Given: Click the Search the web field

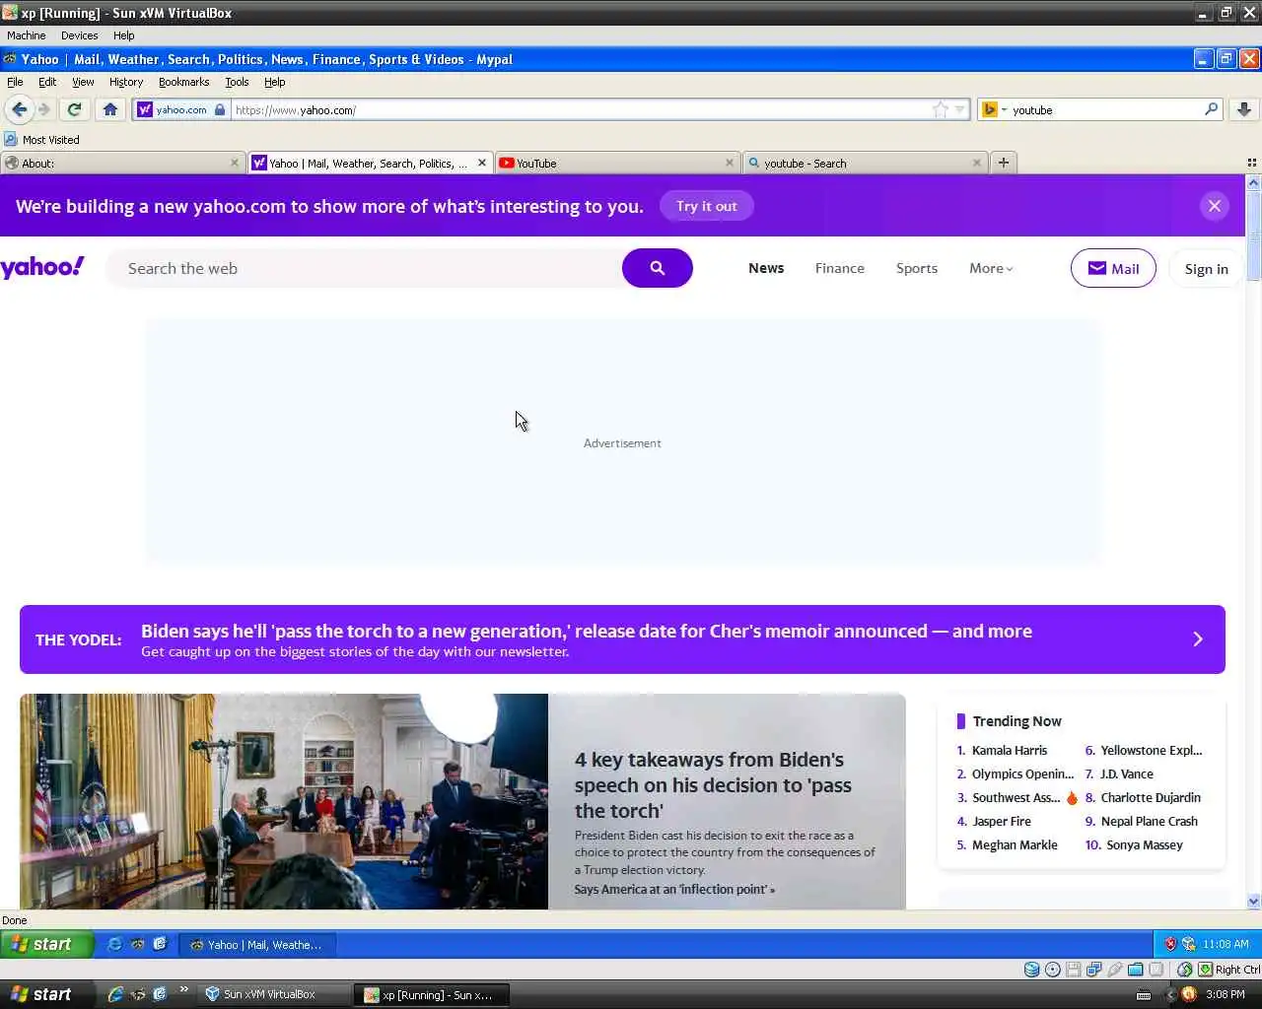Looking at the screenshot, I should [365, 268].
